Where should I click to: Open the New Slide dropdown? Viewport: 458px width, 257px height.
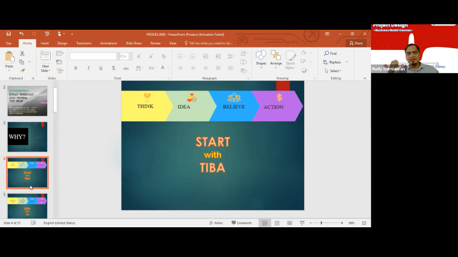(45, 69)
